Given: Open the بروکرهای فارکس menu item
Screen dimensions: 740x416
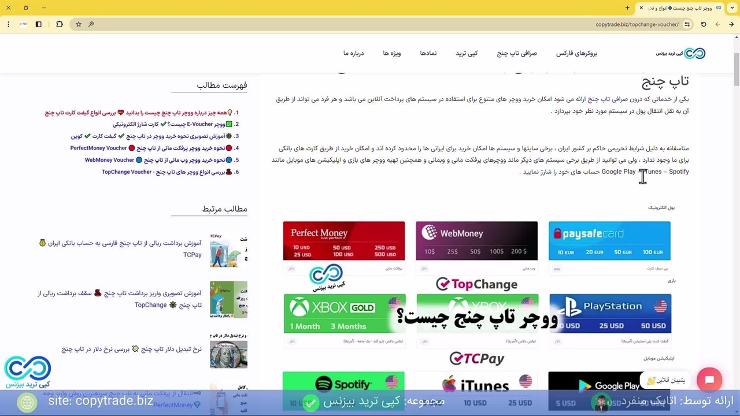Looking at the screenshot, I should tap(576, 53).
